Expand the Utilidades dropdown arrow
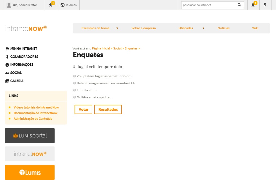The height and width of the screenshot is (190, 276). click(x=203, y=28)
